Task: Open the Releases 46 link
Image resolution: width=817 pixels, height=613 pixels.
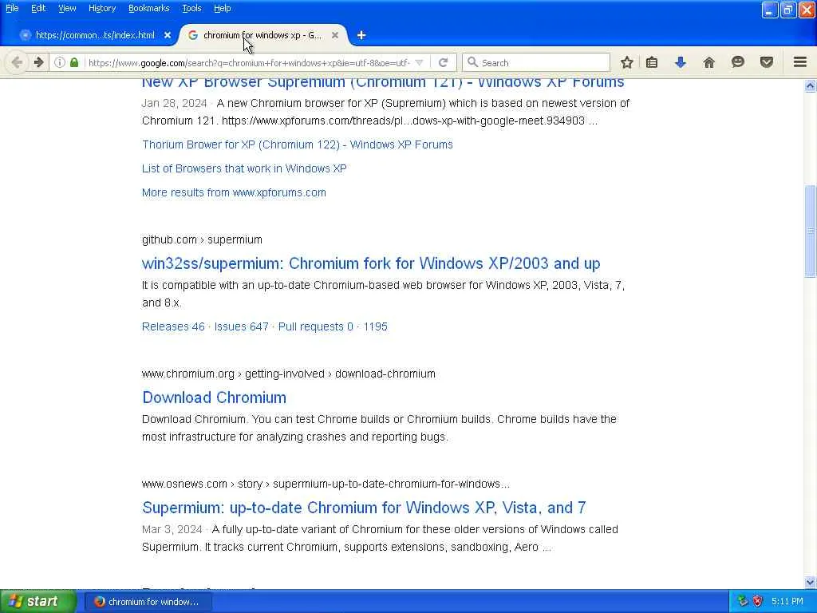Action: (173, 326)
